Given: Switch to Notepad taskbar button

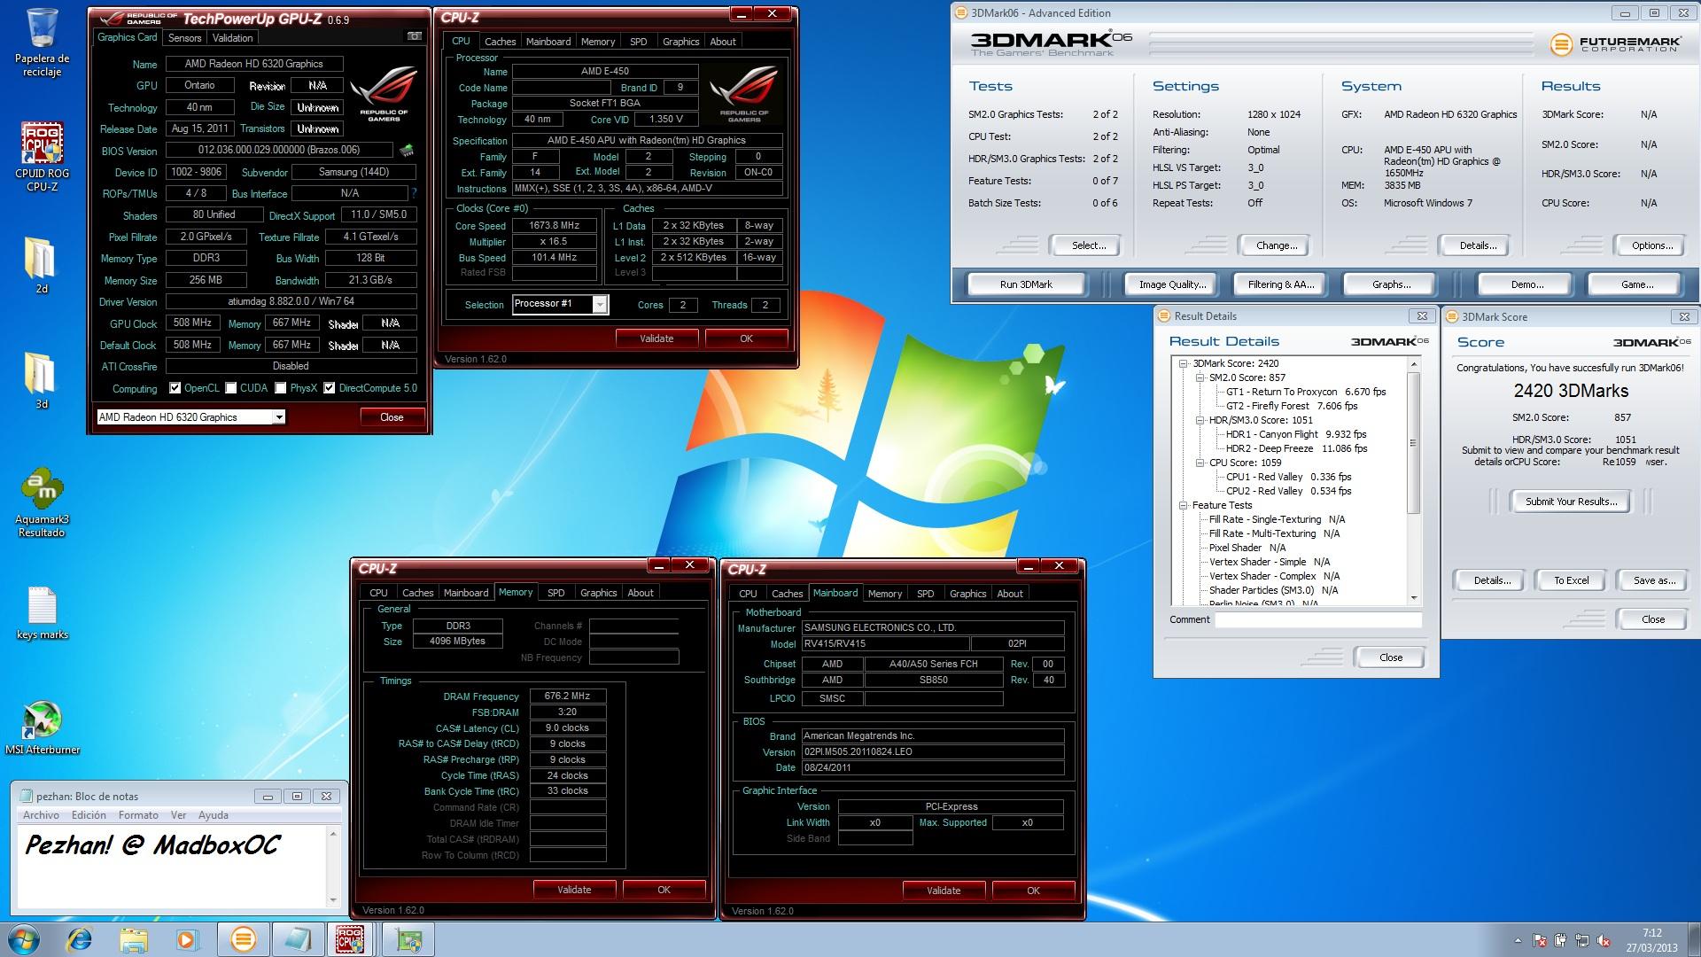Looking at the screenshot, I should (297, 938).
